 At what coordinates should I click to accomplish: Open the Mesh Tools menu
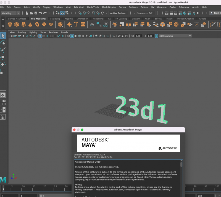pyautogui.click(x=93, y=7)
